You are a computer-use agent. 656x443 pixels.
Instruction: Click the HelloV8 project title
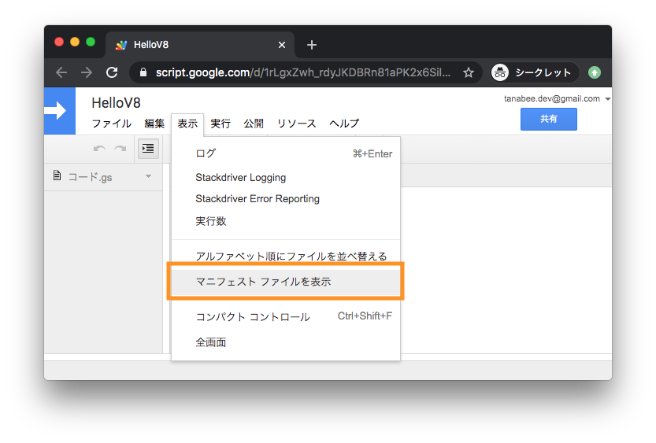[x=116, y=103]
